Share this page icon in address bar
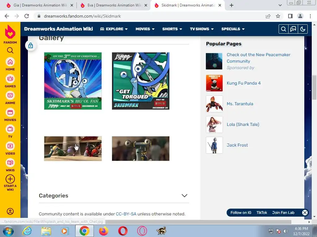317x237 pixels. [x=268, y=16]
